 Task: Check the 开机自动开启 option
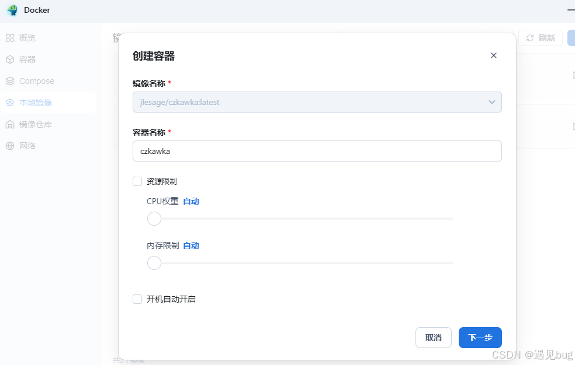pyautogui.click(x=137, y=299)
